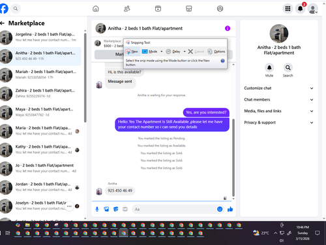Image resolution: width=326 pixels, height=245 pixels.
Task: Expand Media, files and links section
Action: pos(279,111)
